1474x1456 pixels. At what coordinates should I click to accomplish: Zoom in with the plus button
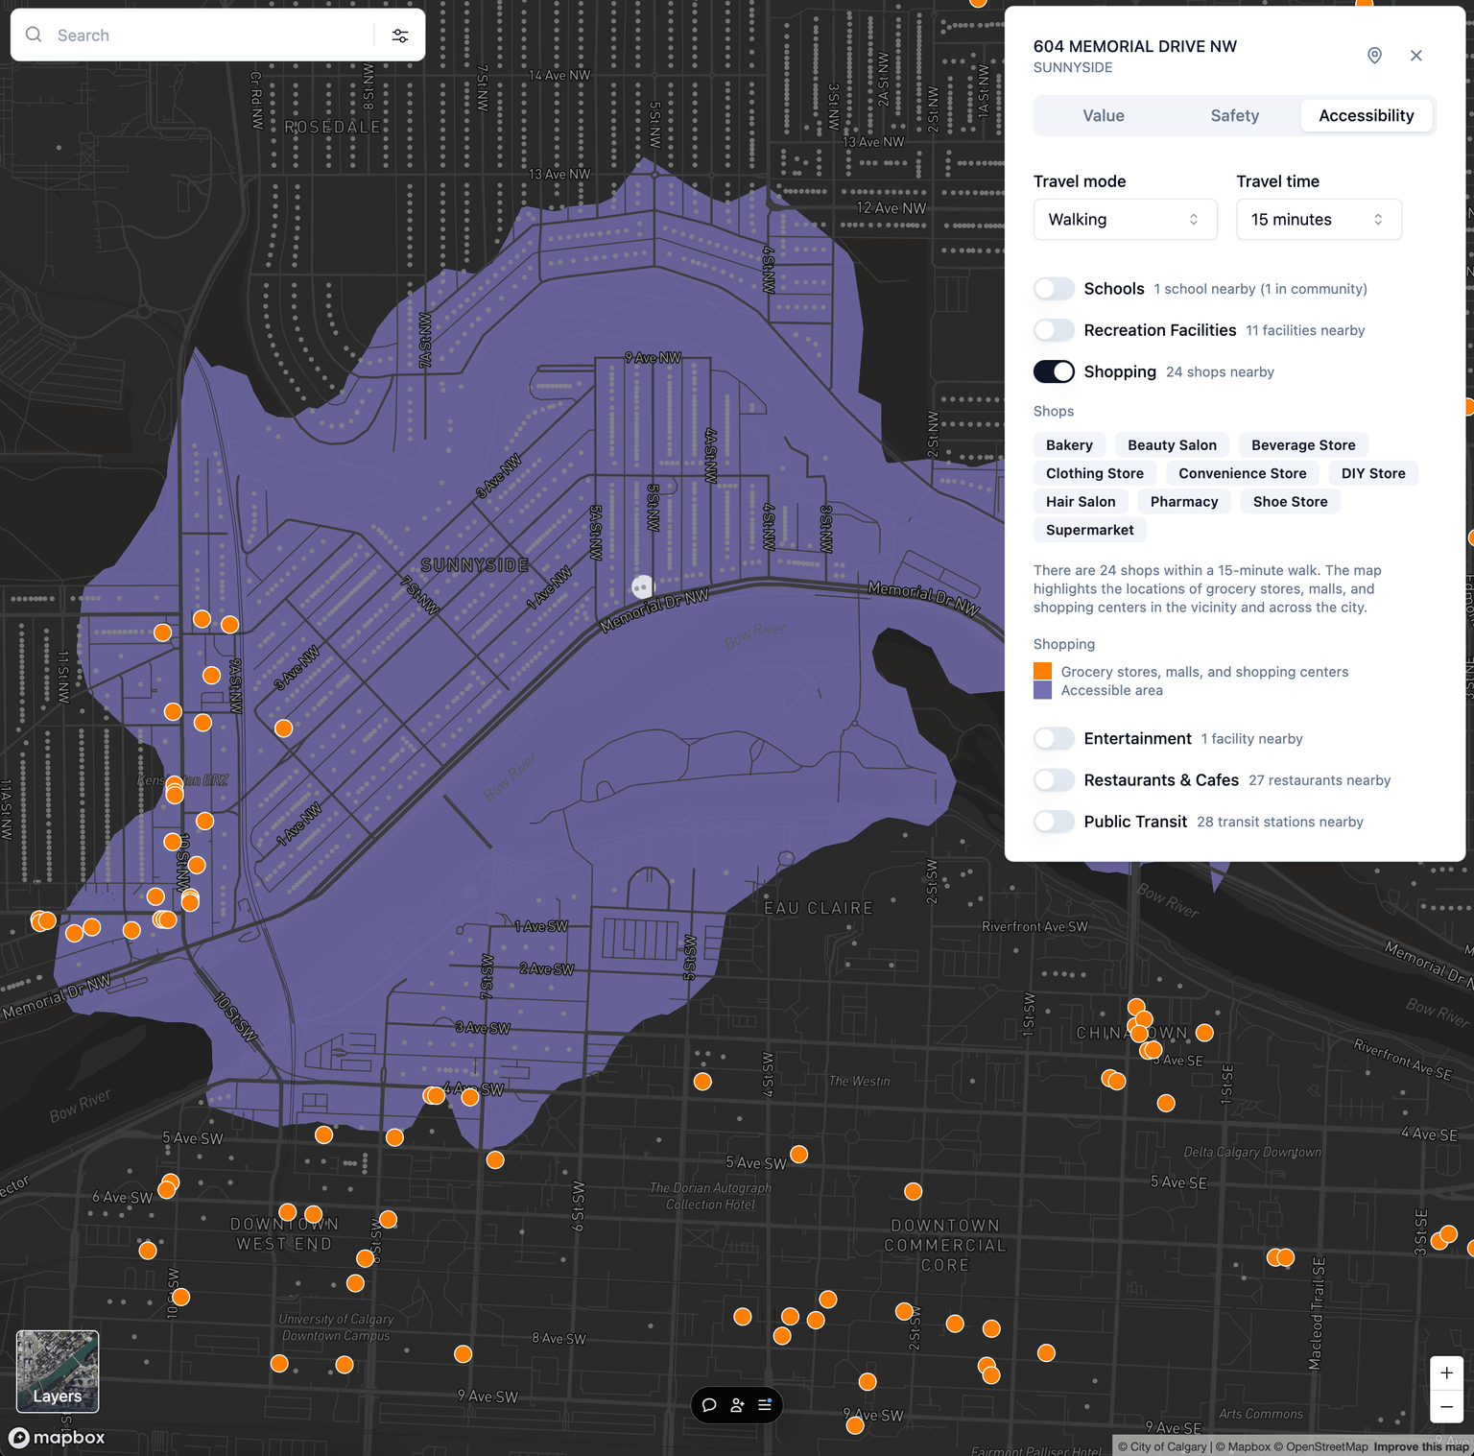point(1446,1372)
